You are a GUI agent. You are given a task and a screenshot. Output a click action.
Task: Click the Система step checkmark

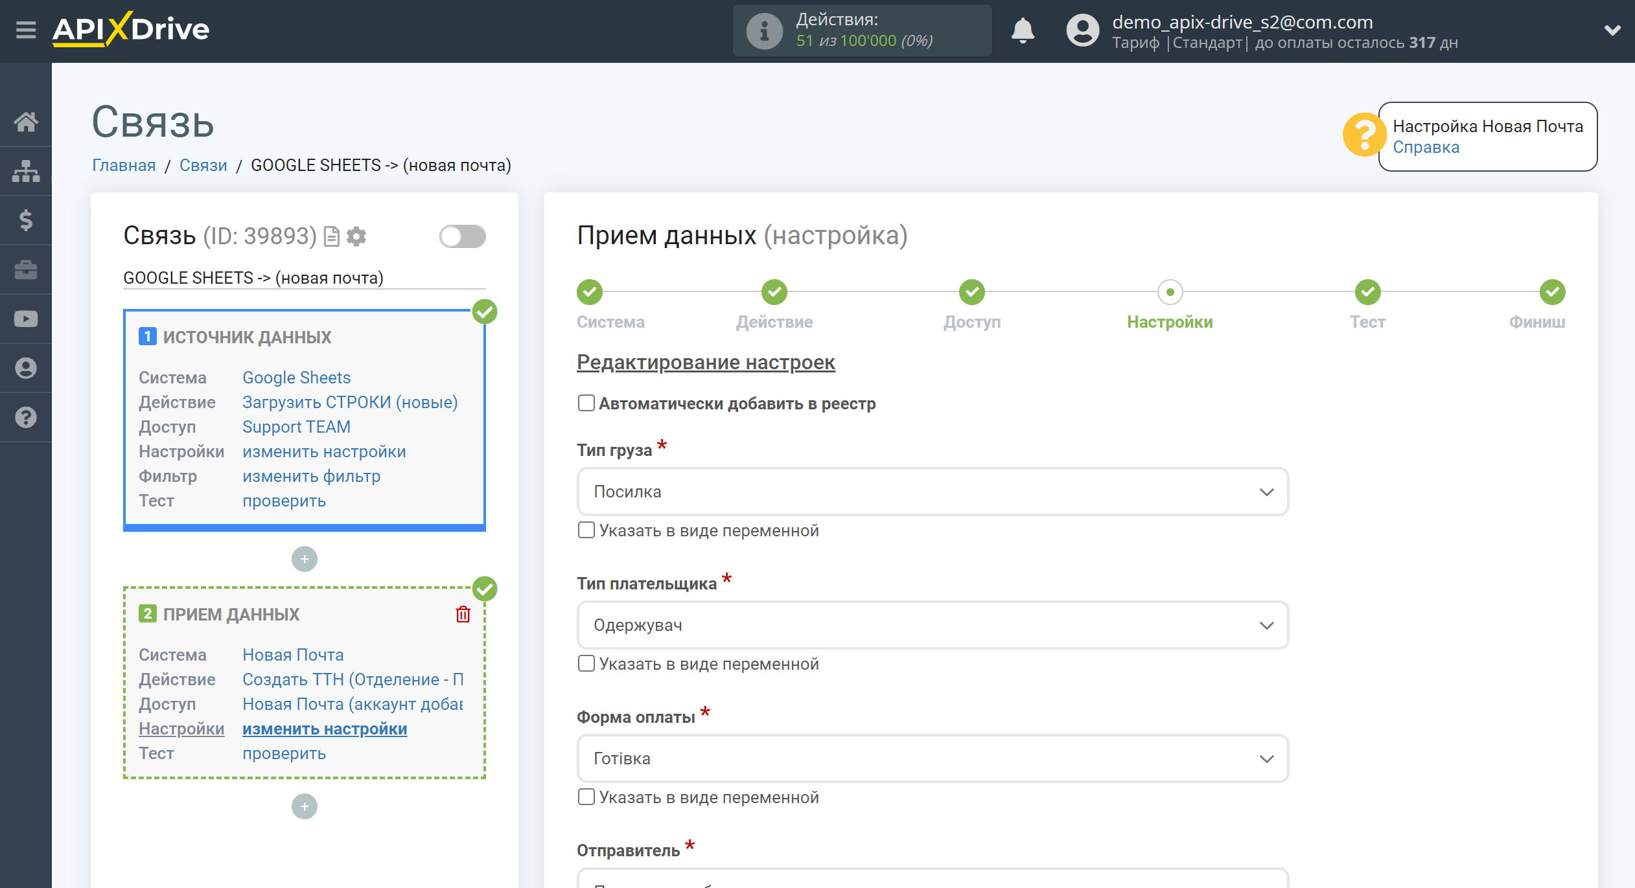[x=590, y=292]
